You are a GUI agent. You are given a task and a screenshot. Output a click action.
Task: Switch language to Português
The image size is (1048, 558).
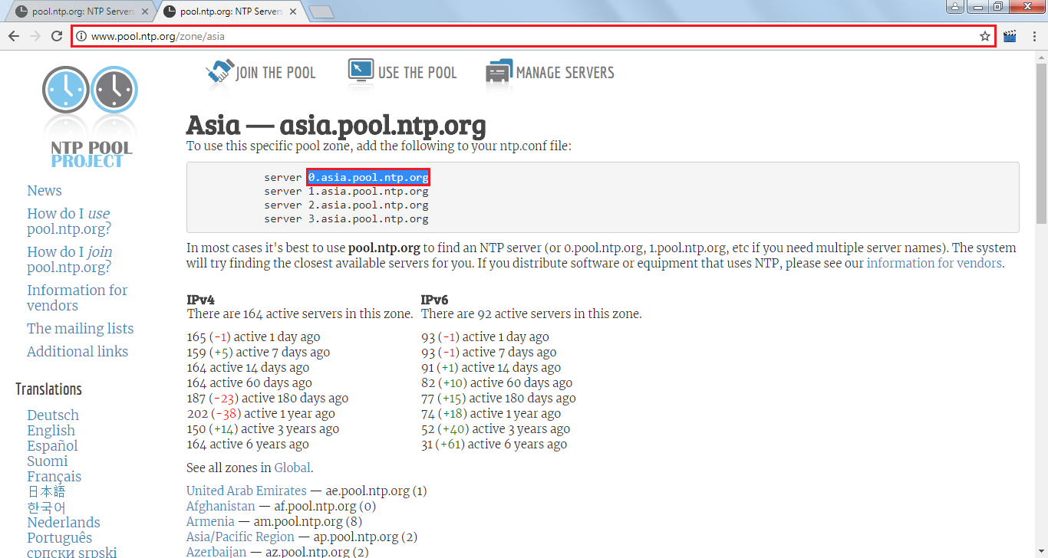[x=59, y=538]
